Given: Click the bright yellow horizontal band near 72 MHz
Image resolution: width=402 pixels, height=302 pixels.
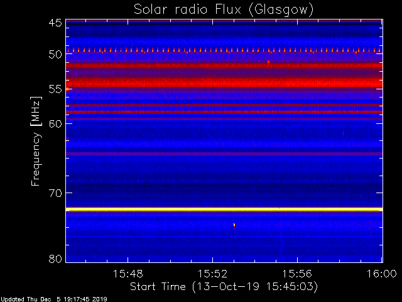Looking at the screenshot, I should pos(224,210).
